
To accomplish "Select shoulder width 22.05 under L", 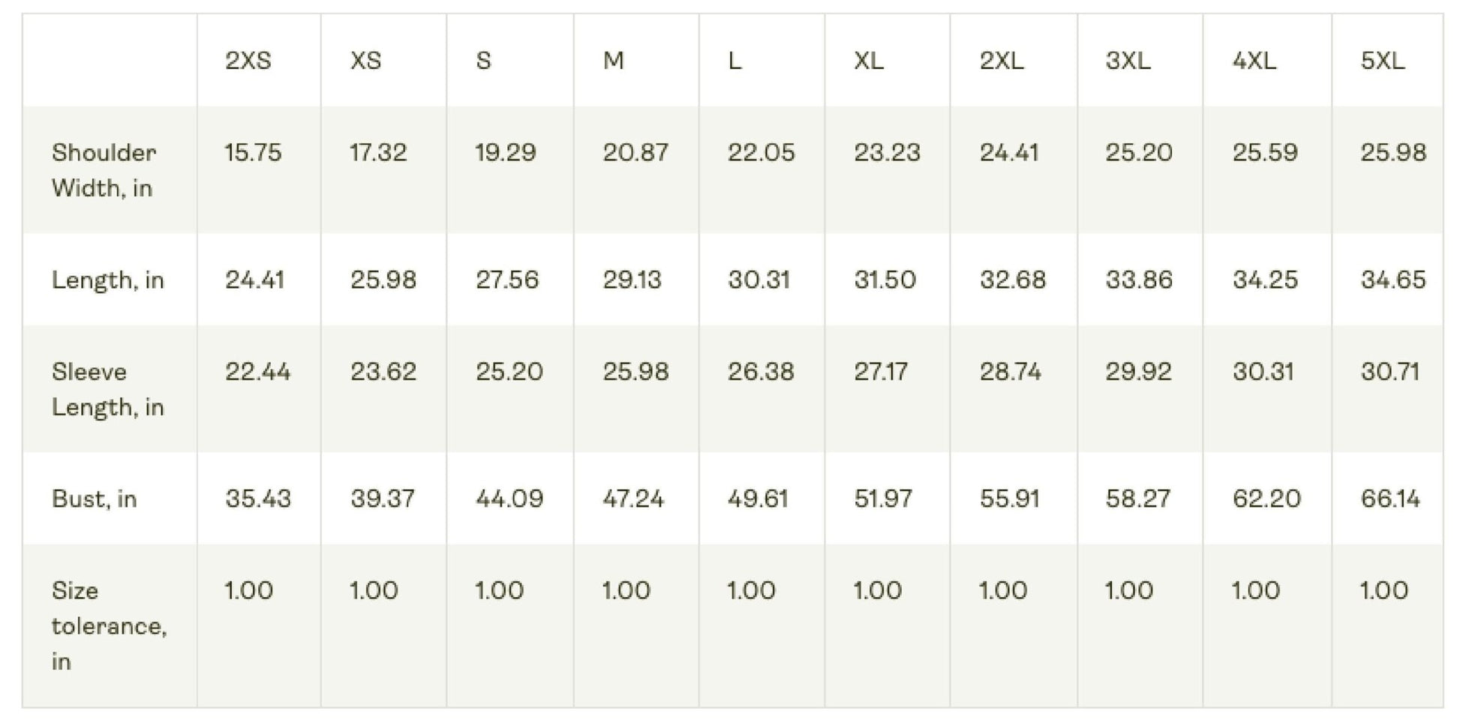I will 761,153.
